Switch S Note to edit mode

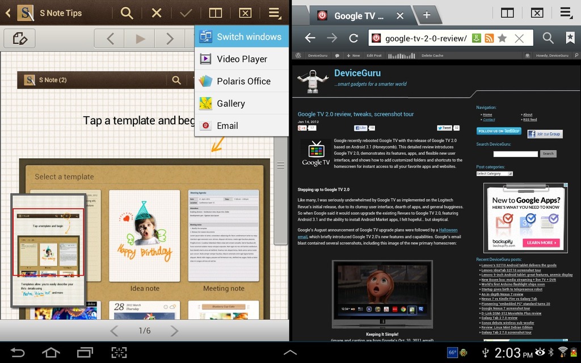click(x=20, y=38)
